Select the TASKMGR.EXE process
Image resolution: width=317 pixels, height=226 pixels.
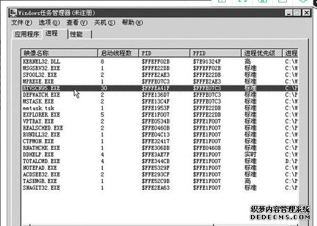(x=160, y=181)
